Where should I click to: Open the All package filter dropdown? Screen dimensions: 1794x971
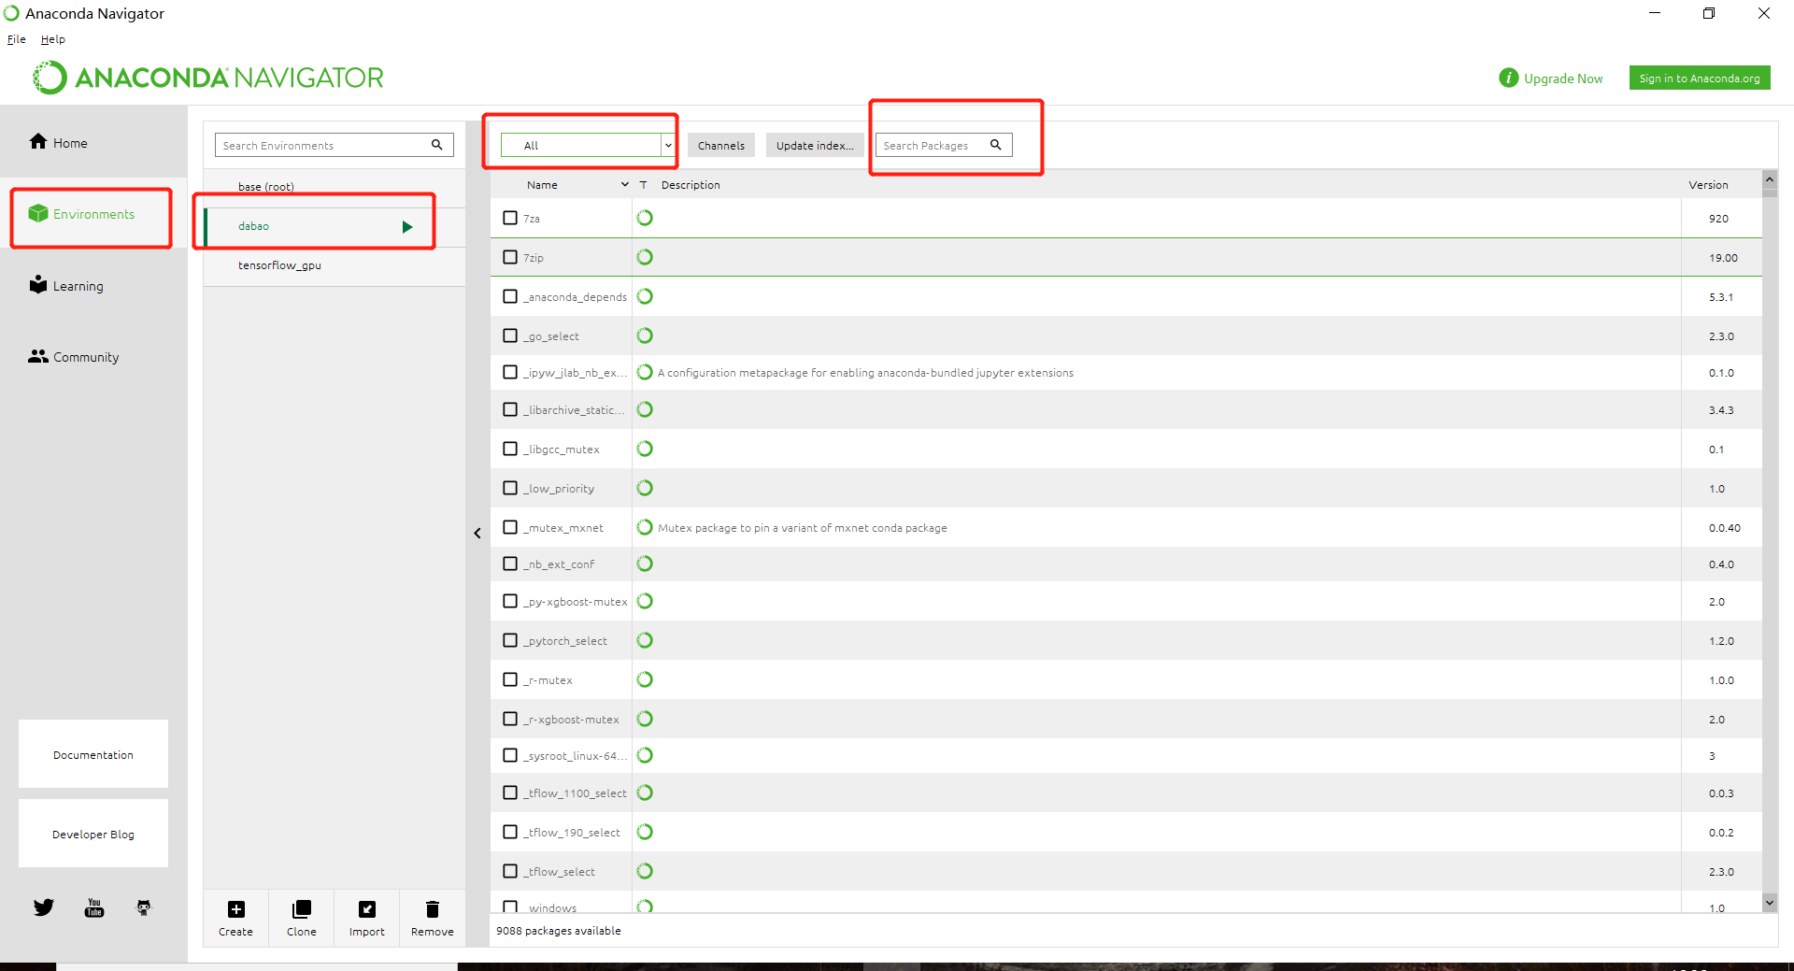[x=588, y=145]
